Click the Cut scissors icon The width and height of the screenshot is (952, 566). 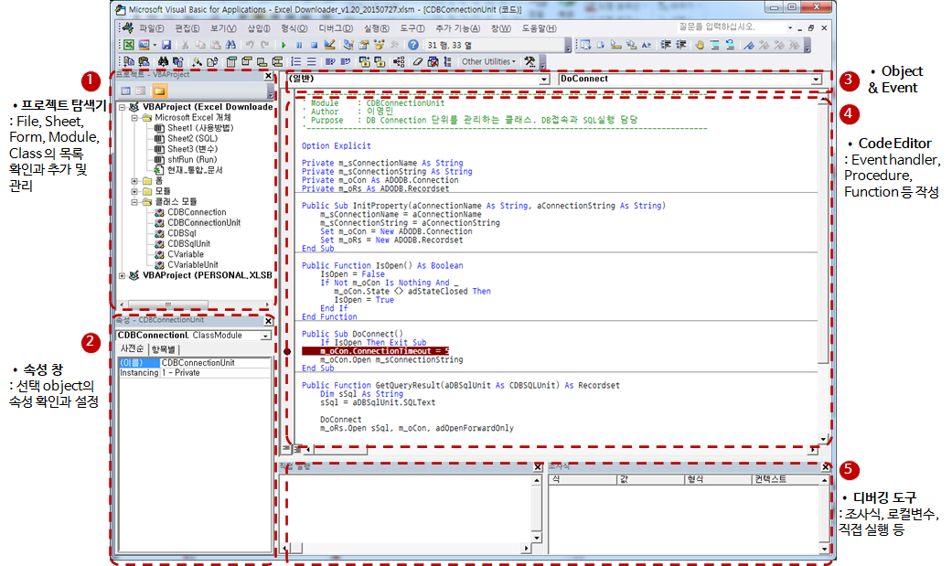(x=185, y=45)
